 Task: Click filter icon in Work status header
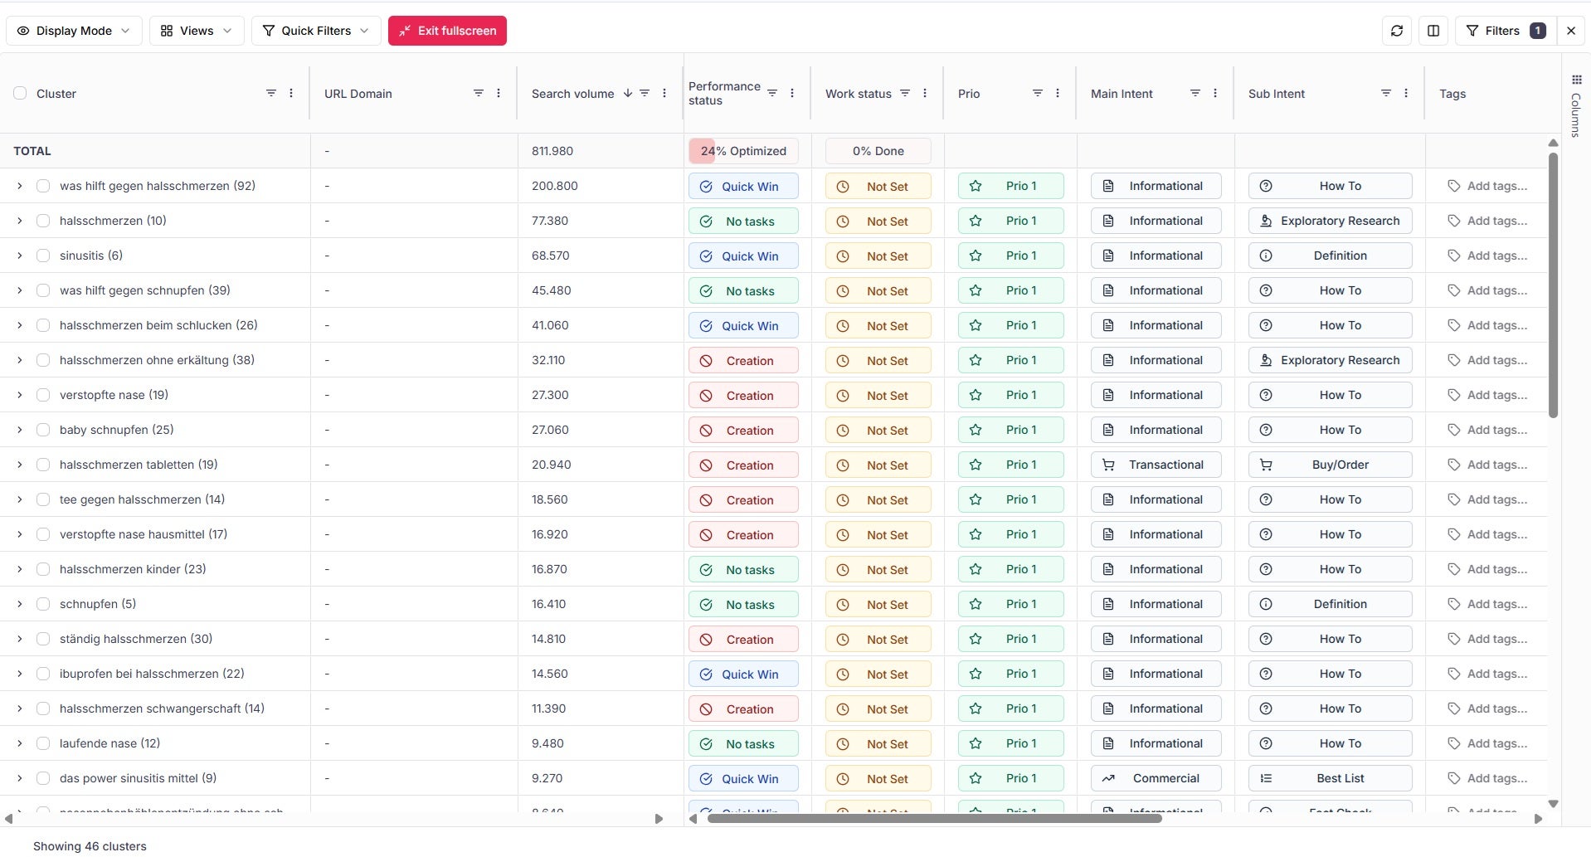click(x=905, y=93)
